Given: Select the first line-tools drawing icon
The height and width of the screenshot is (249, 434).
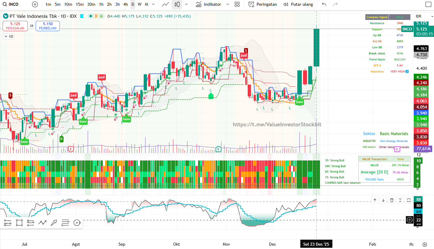Looking at the screenshot, I should [x=8, y=223].
